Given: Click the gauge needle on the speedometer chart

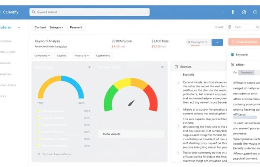Looking at the screenshot, I should click(x=132, y=103).
